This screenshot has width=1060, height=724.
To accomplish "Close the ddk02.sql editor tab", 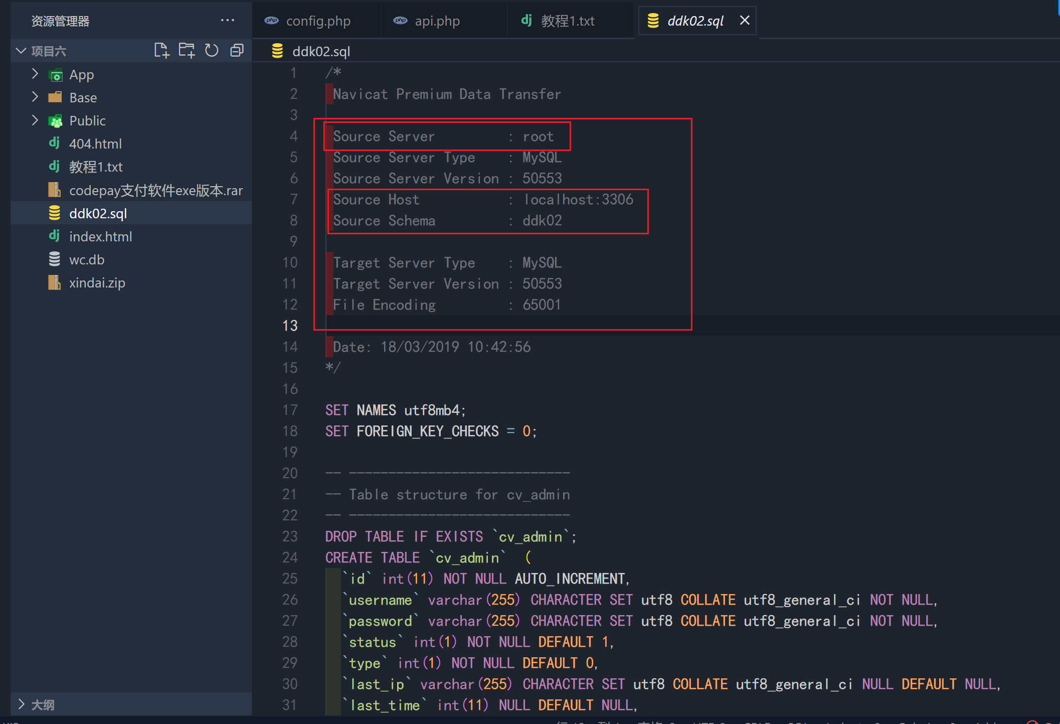I will point(745,21).
